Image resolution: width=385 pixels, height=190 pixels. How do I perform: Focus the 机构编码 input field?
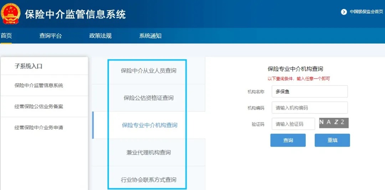309,108
